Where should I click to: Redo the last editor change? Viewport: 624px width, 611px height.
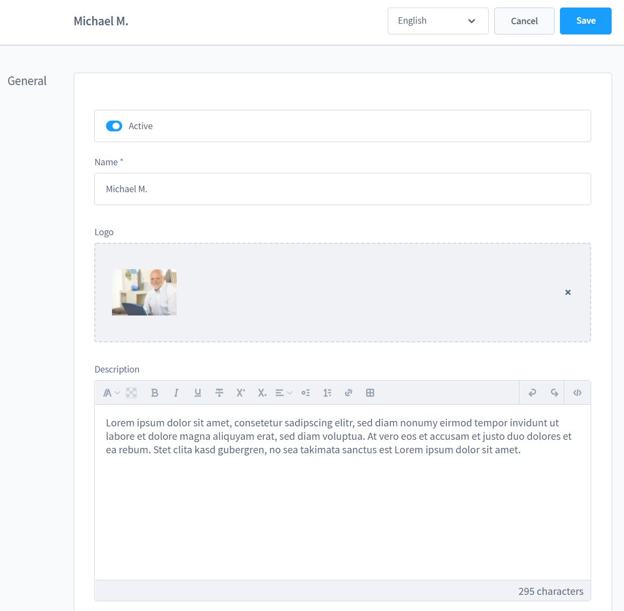[554, 393]
